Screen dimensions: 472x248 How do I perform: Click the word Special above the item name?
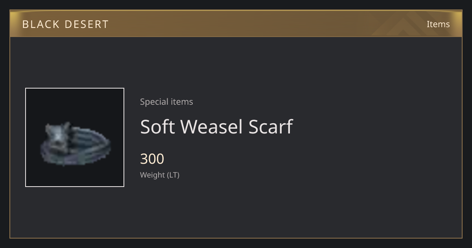pos(152,102)
